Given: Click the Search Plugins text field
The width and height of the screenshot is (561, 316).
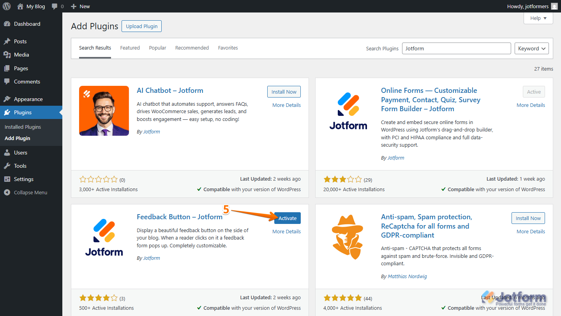Looking at the screenshot, I should [x=456, y=48].
